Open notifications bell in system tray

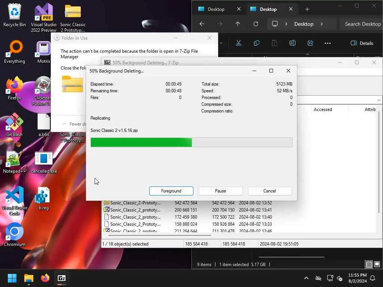tap(373, 278)
